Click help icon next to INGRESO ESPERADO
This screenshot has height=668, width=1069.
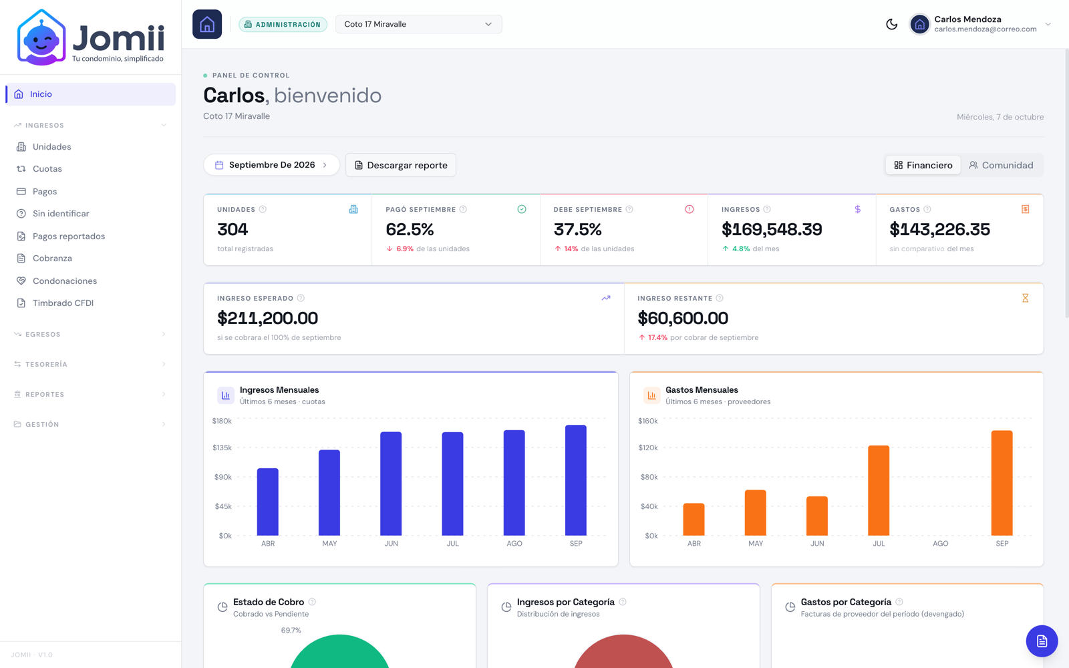coord(301,298)
